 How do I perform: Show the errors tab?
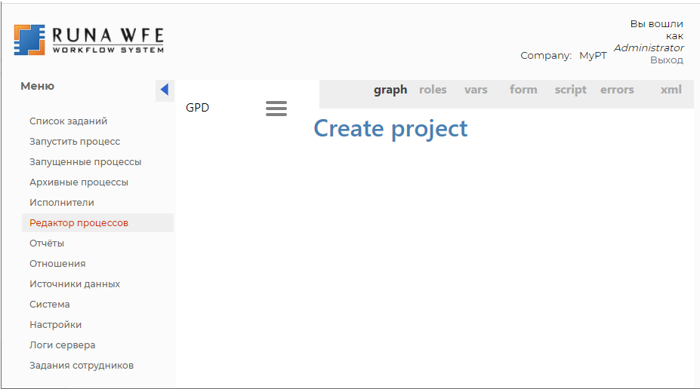617,90
